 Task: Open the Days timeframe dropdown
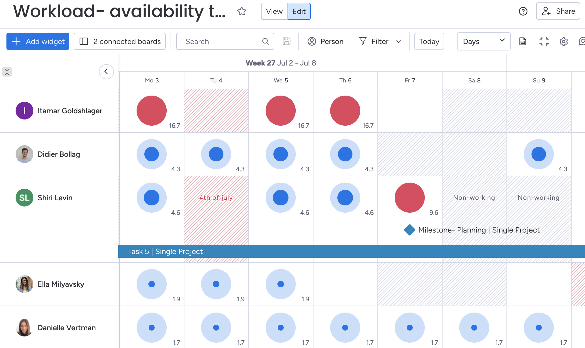[483, 41]
